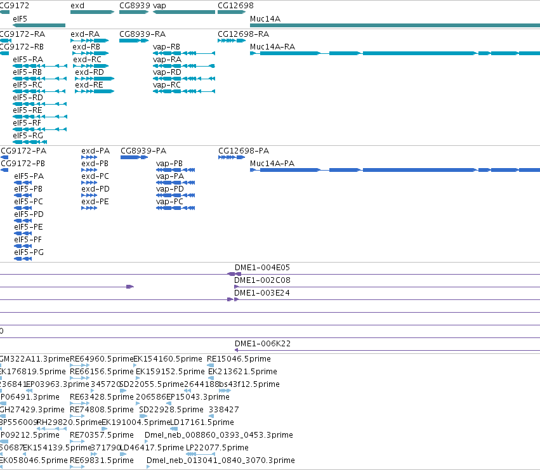Select the DME1-002C08 clone label
Image resolution: width=540 pixels, height=470 pixels.
[x=263, y=280]
